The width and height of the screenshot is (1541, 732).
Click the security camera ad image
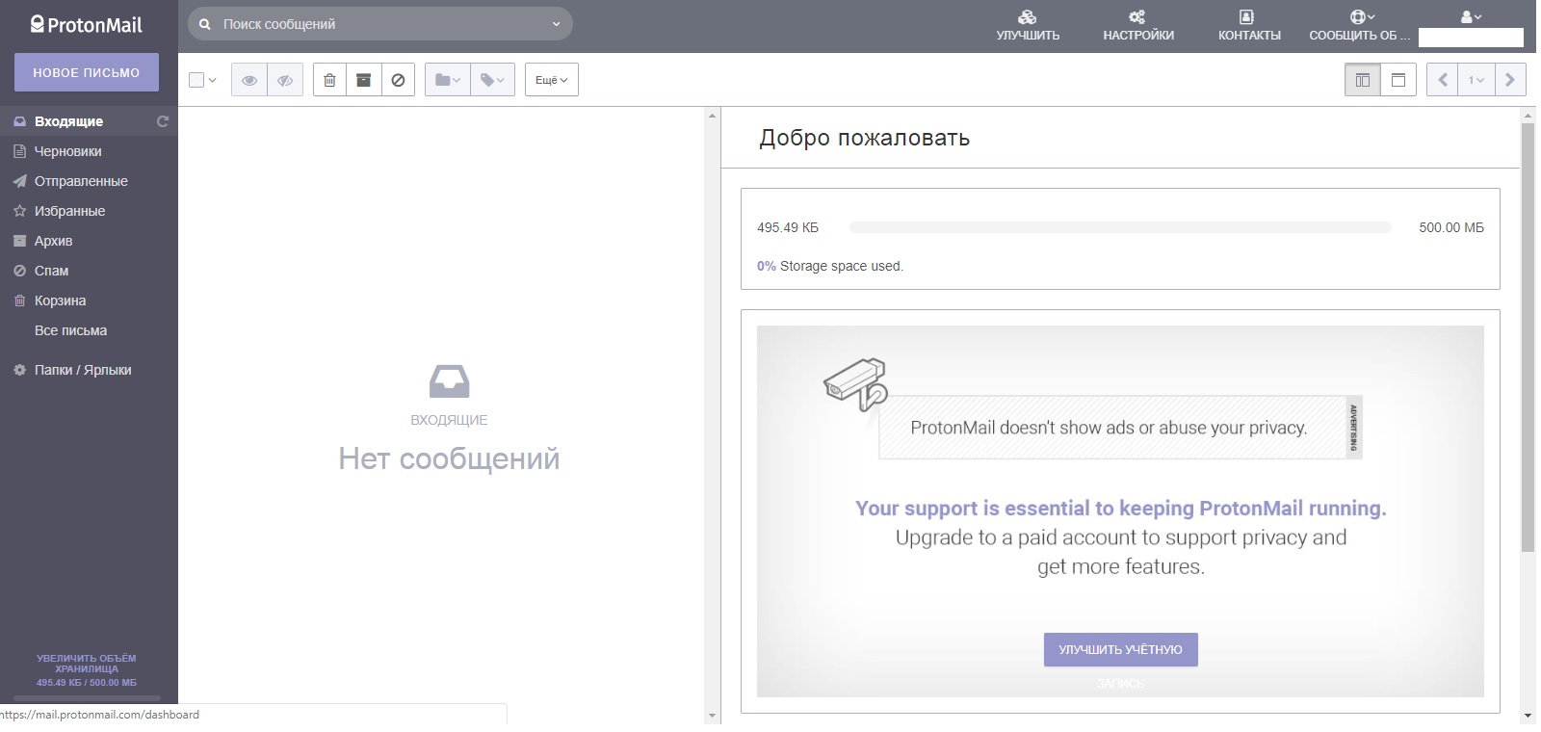pyautogui.click(x=855, y=384)
